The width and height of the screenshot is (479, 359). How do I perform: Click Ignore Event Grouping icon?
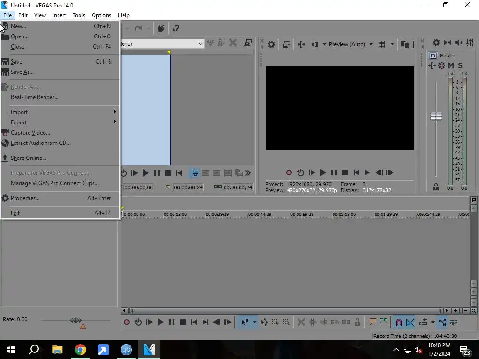point(453,322)
